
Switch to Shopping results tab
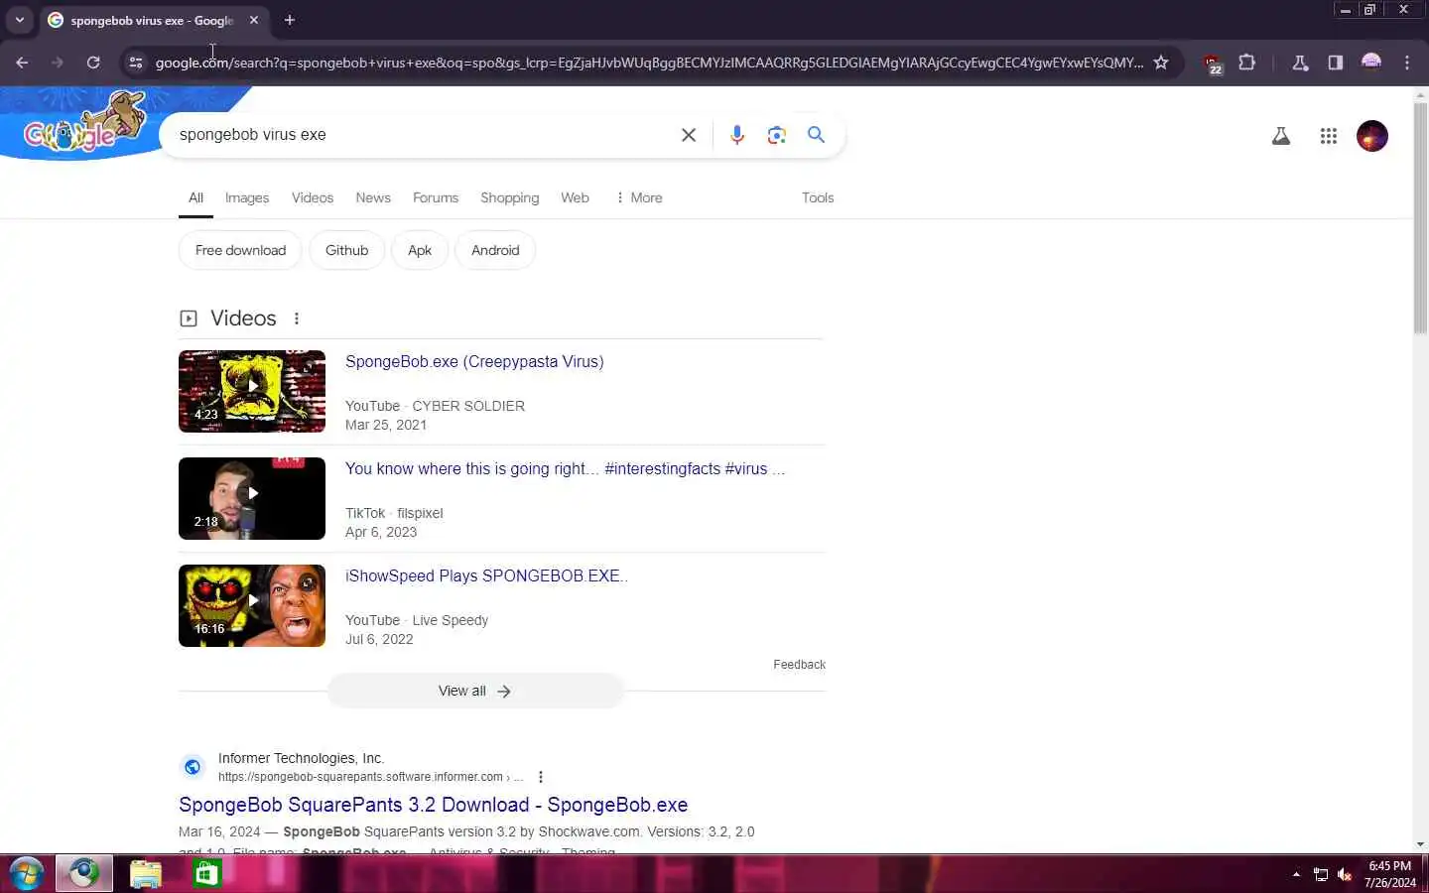coord(510,197)
